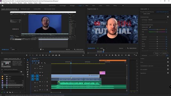The width and height of the screenshot is (171, 96).
Task: Switch to the Montaggio workspace
Action: (72, 6)
